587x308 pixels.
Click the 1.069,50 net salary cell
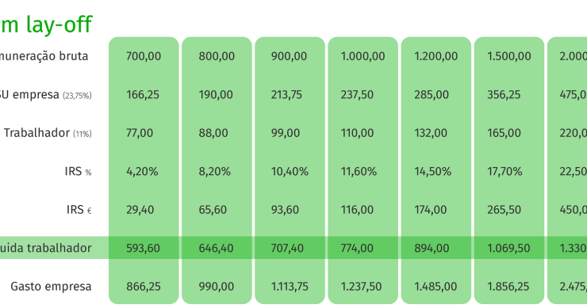pyautogui.click(x=508, y=248)
